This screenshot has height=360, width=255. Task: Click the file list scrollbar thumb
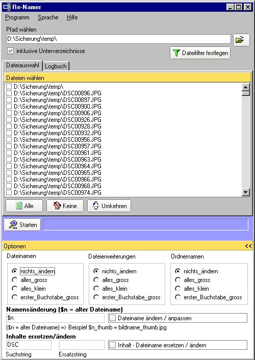coord(246,93)
